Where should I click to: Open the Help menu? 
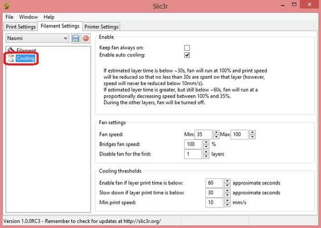[49, 17]
